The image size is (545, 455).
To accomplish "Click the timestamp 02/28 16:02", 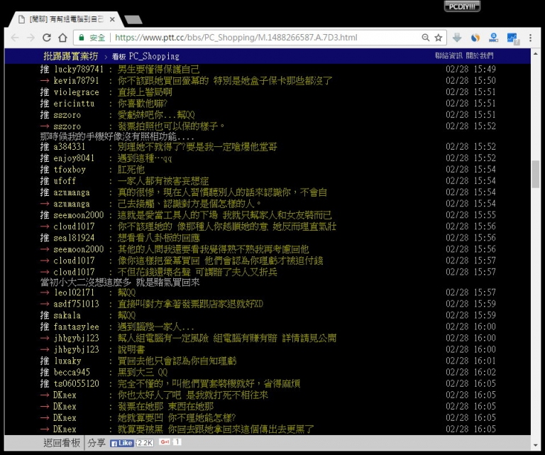I will (x=470, y=372).
